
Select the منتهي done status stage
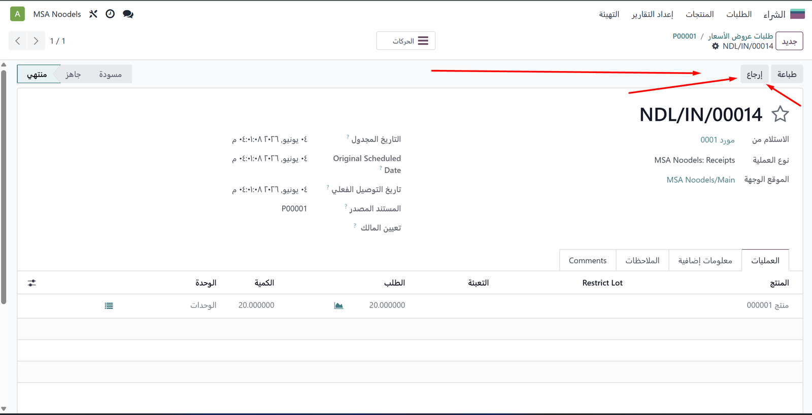tap(37, 75)
